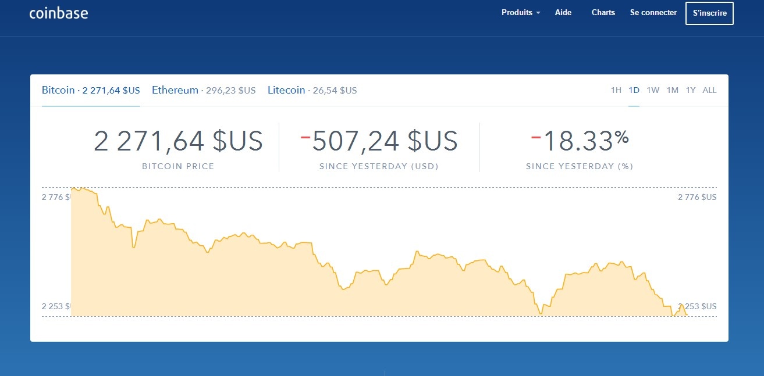Click the Coinbase logo
The width and height of the screenshot is (764, 376).
(x=58, y=13)
